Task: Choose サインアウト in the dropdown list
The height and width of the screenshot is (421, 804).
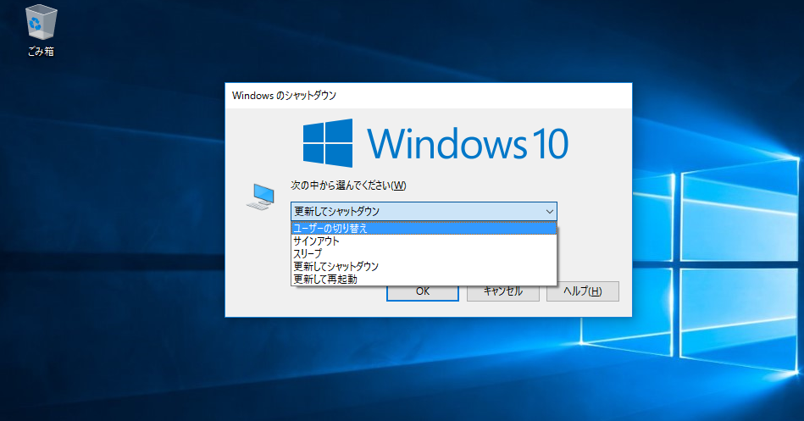Action: pyautogui.click(x=424, y=241)
